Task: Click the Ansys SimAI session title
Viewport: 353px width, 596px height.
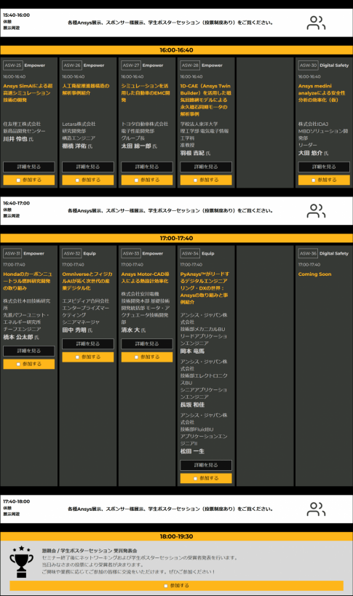Action: [28, 93]
